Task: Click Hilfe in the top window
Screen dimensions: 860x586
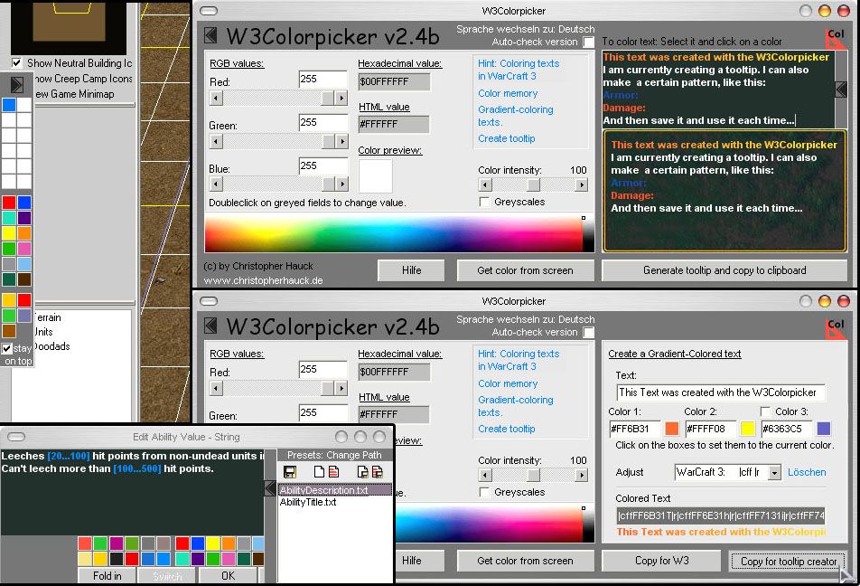Action: [x=411, y=270]
